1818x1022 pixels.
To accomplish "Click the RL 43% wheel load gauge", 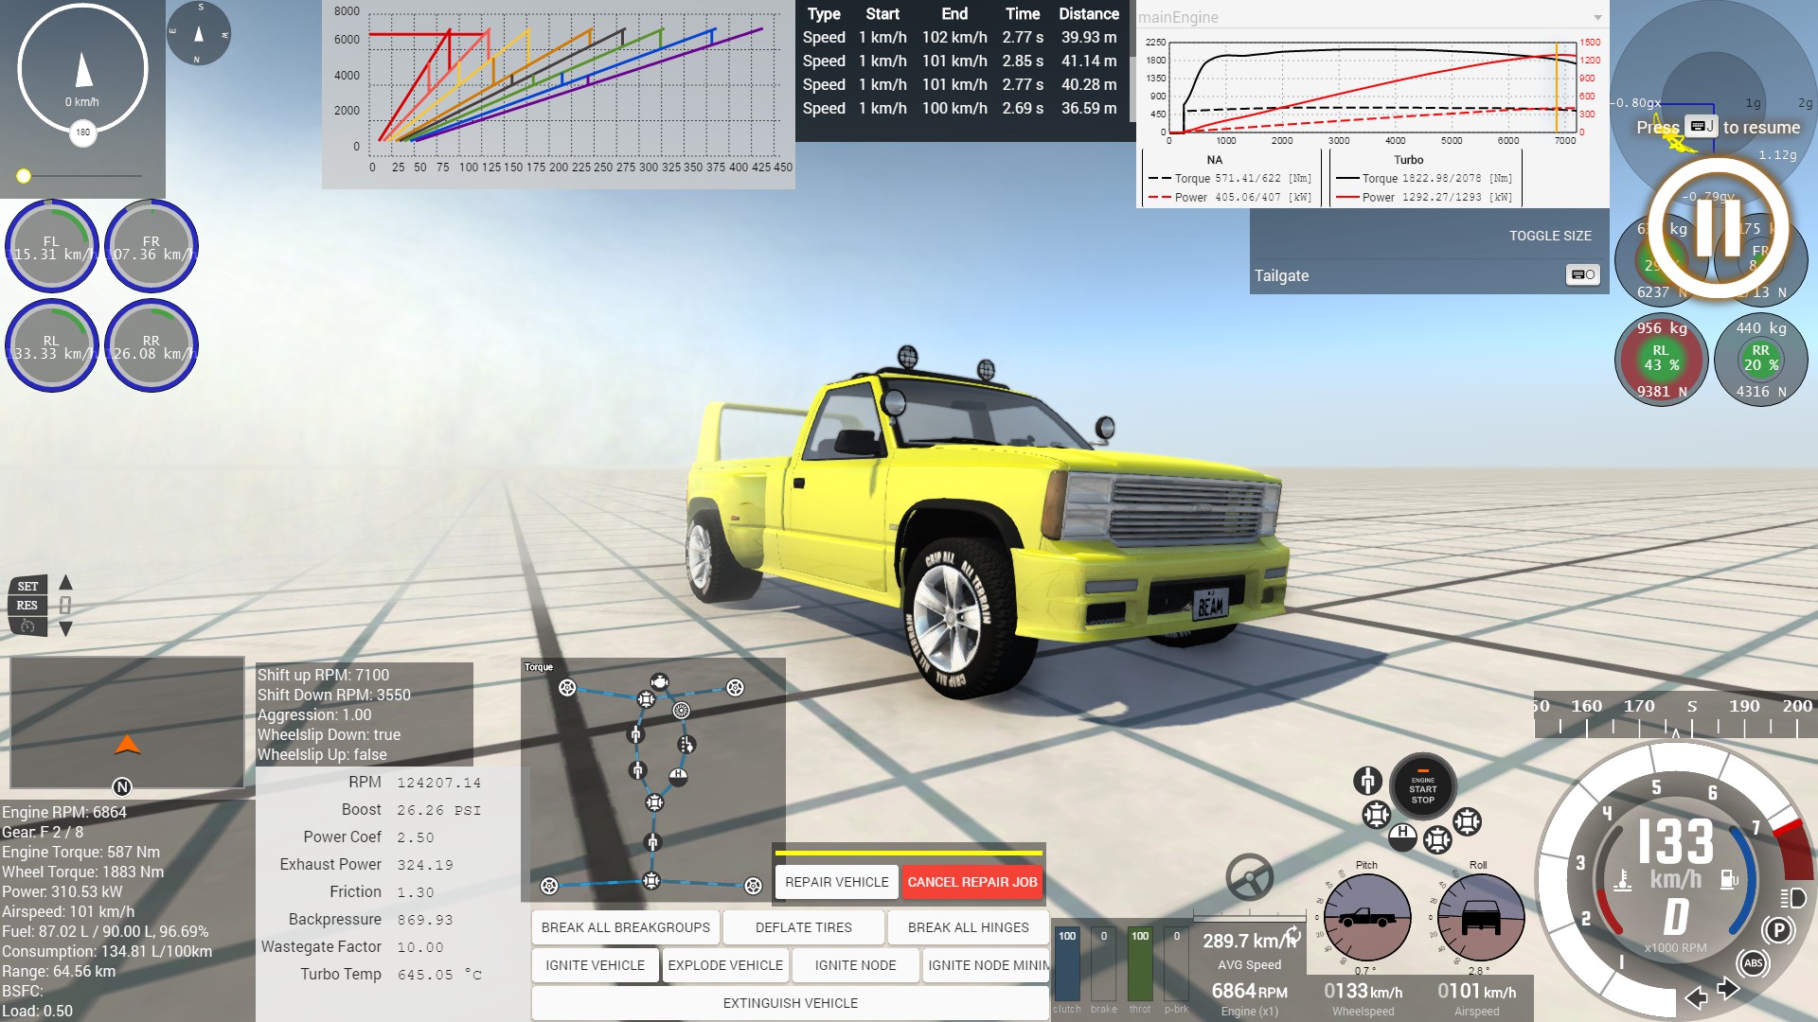I will (1661, 360).
